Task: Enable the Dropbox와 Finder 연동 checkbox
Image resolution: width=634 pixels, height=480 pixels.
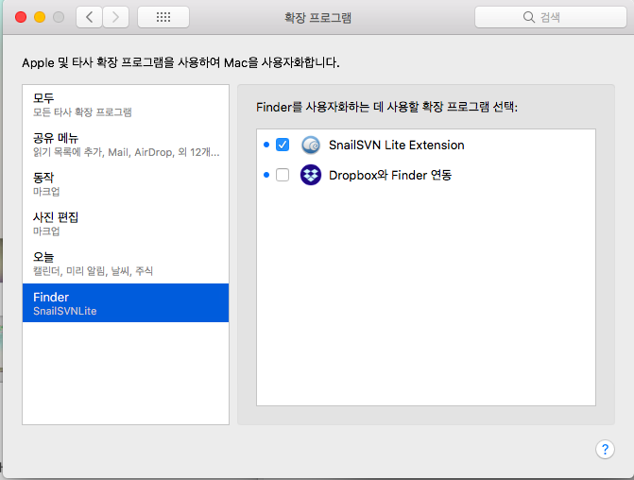Action: pos(282,175)
